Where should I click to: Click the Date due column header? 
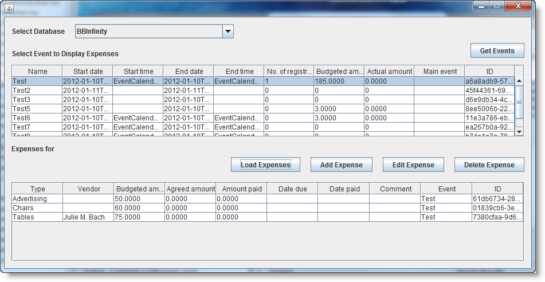tap(292, 189)
